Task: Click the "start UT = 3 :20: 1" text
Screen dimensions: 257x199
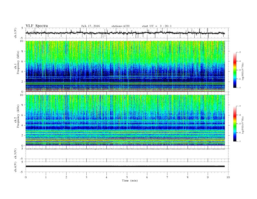Action: 157,26
